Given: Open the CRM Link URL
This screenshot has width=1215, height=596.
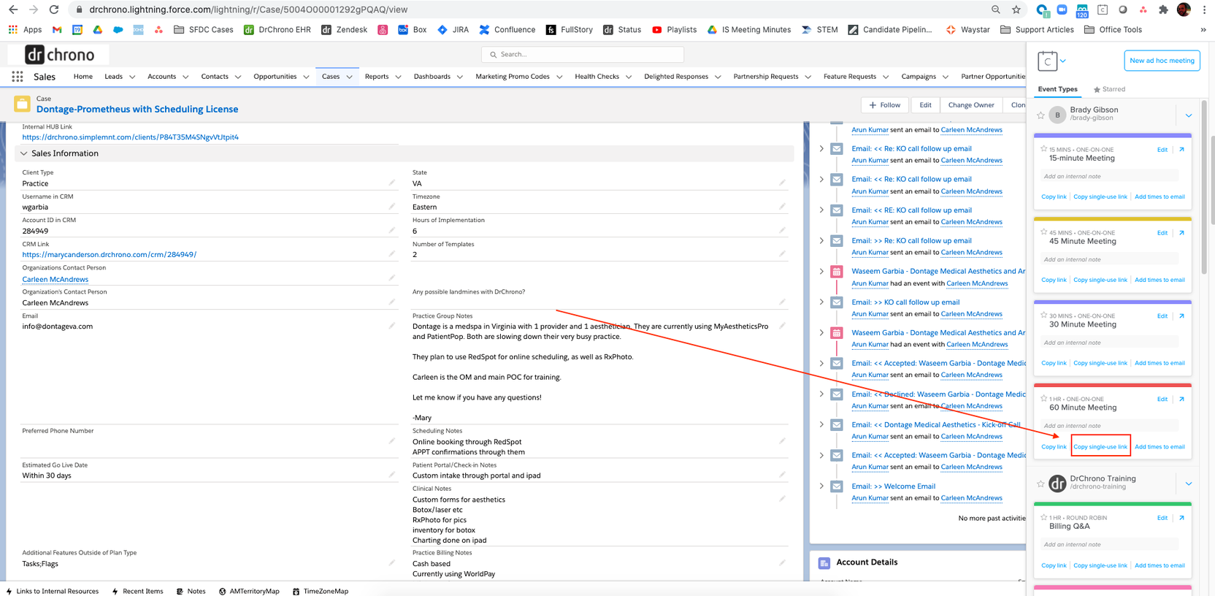Looking at the screenshot, I should 110,255.
